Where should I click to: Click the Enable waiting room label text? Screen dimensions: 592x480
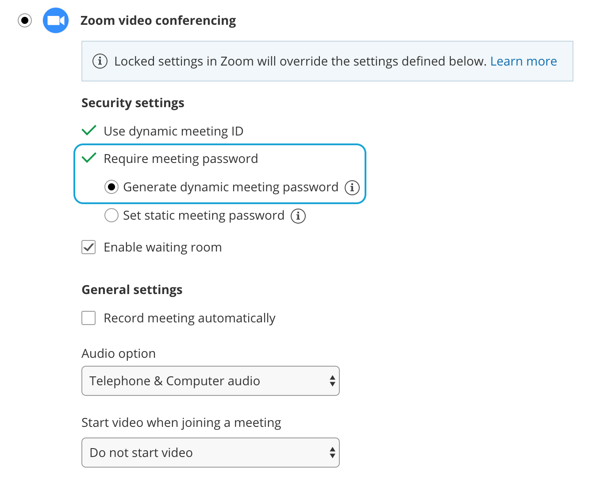[162, 247]
